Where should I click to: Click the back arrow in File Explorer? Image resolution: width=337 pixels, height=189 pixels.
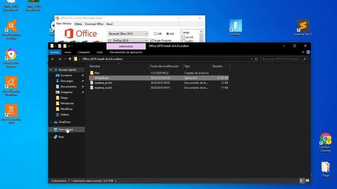tap(53, 59)
